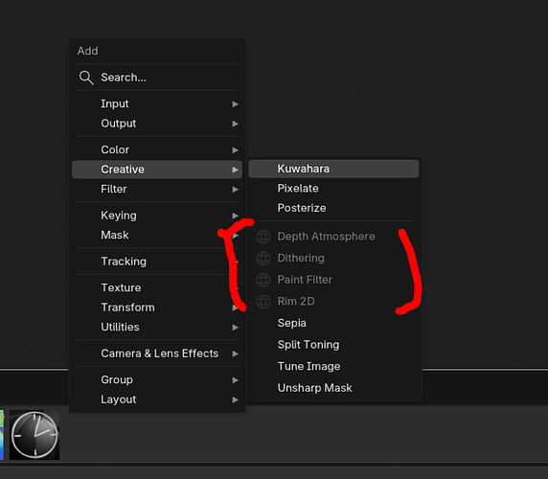Screen dimensions: 548x479
Task: Click globe icon beside Depth Atmosphere
Action: coord(263,237)
